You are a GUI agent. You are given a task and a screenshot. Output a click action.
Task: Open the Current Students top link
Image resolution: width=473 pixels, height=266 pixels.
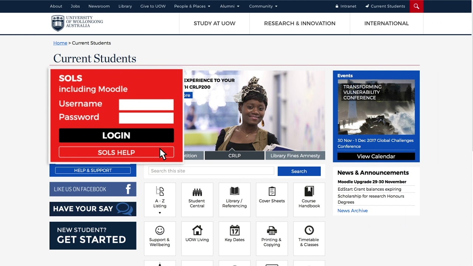tap(385, 6)
